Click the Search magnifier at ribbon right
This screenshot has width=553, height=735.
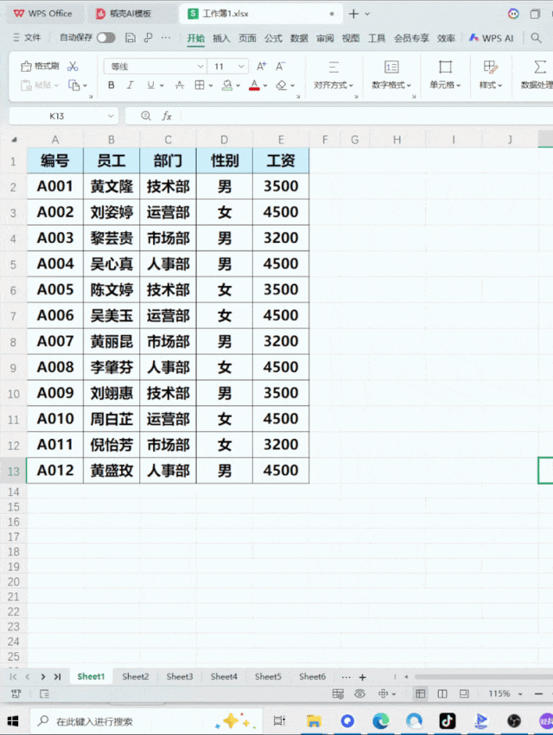536,38
